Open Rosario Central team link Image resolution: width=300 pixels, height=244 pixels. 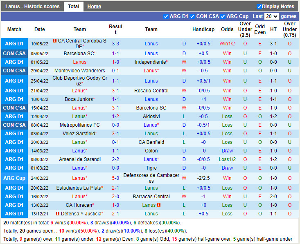[x=151, y=91]
